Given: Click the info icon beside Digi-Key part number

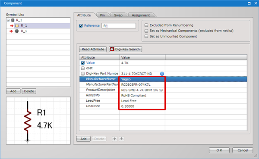Looking at the screenshot, I should (x=162, y=74).
